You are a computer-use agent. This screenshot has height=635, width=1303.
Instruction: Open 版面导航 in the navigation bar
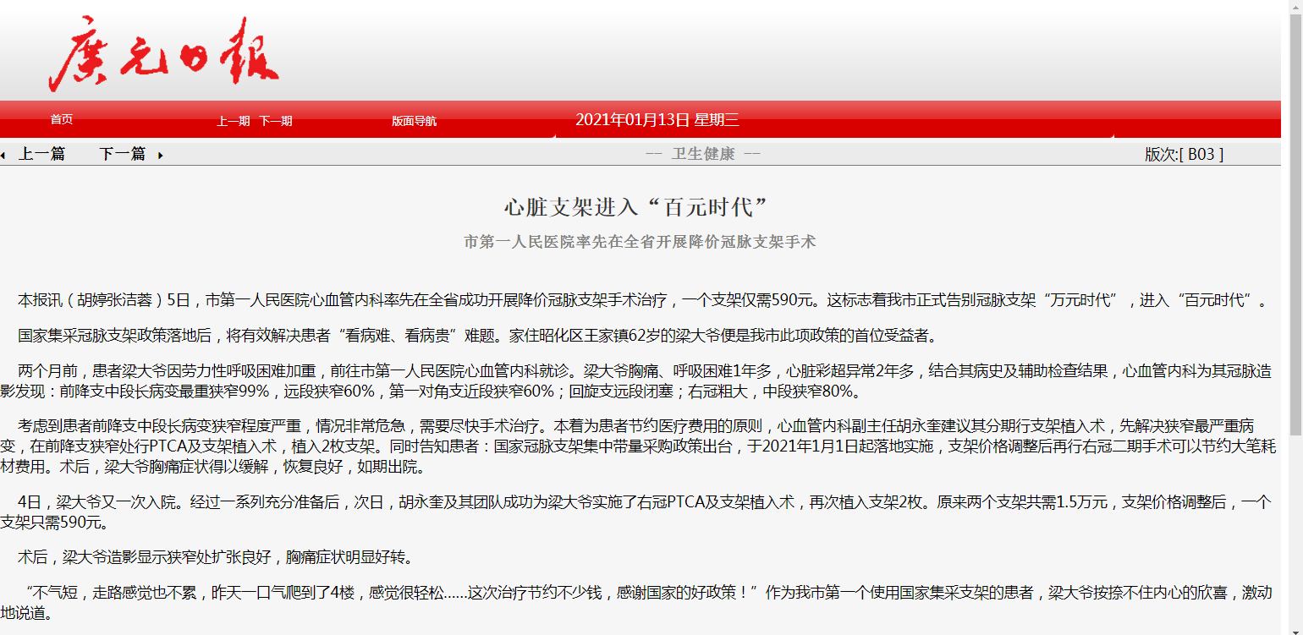click(414, 121)
